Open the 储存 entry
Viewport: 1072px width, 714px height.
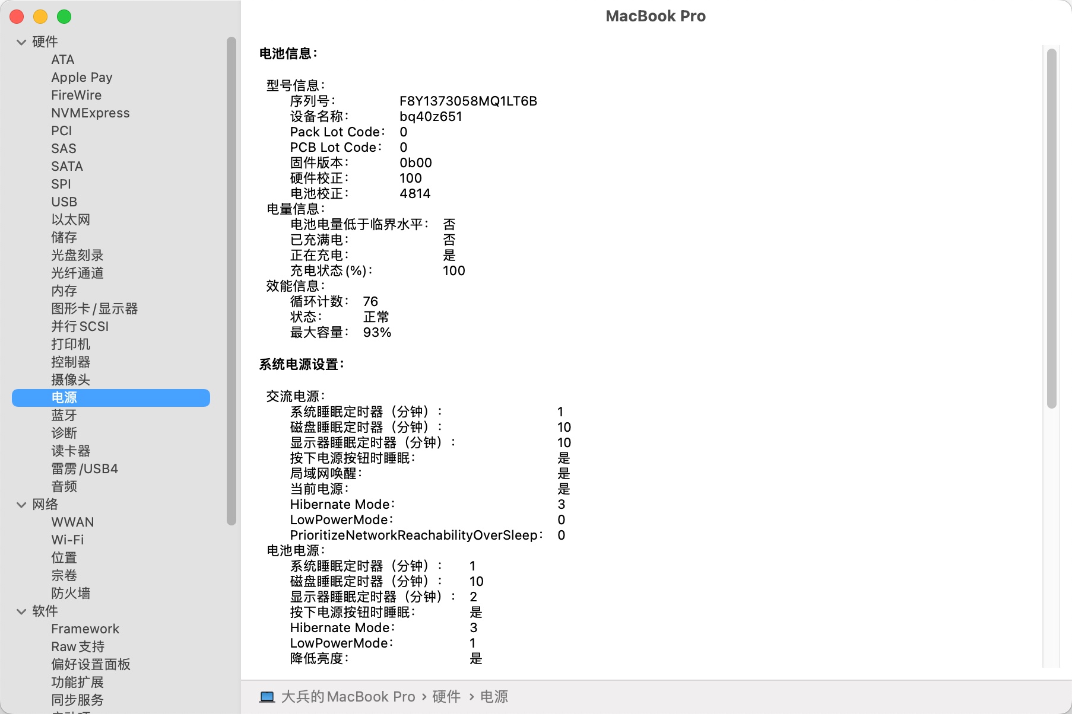click(x=64, y=238)
